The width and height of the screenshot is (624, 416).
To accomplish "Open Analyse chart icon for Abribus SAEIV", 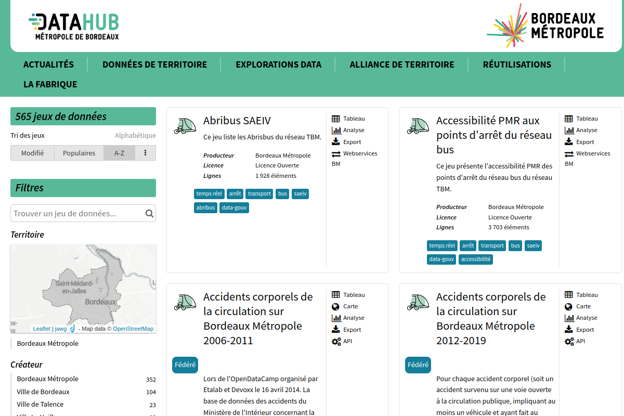I will pos(336,130).
